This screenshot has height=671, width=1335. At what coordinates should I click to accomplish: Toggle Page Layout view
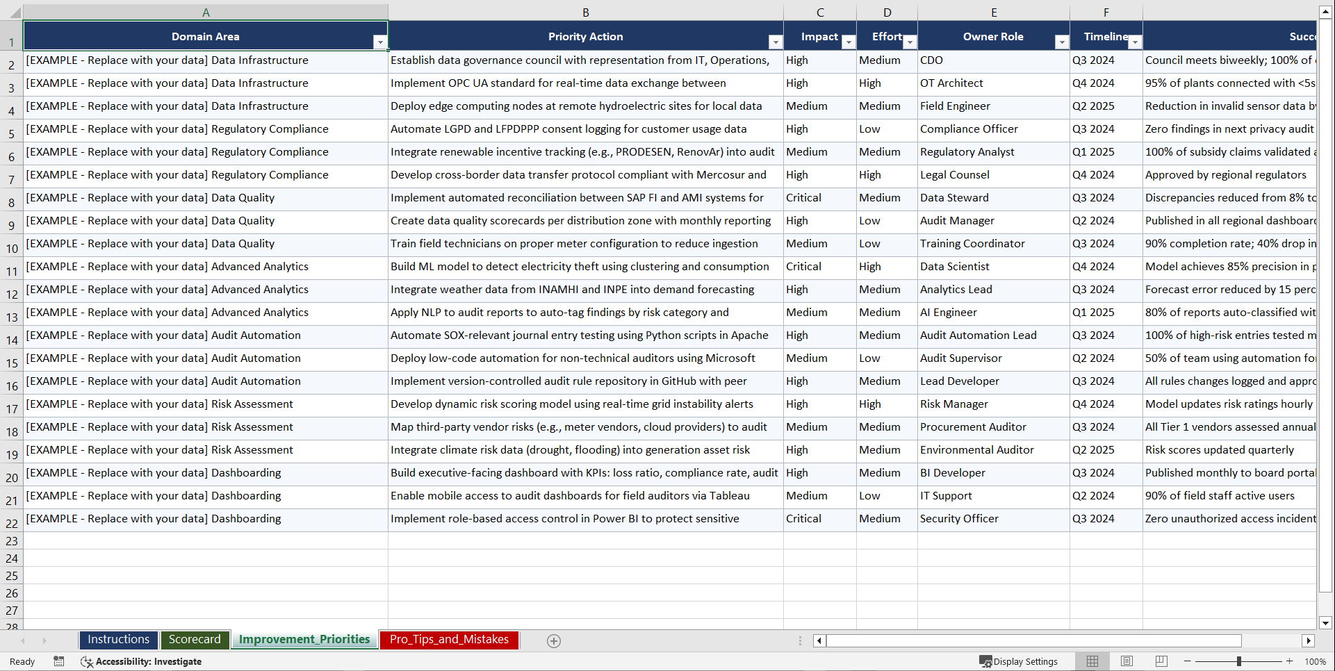pyautogui.click(x=1127, y=661)
